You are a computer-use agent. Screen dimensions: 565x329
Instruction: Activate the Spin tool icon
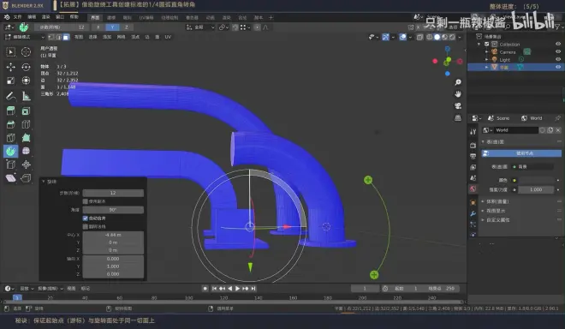click(x=10, y=151)
